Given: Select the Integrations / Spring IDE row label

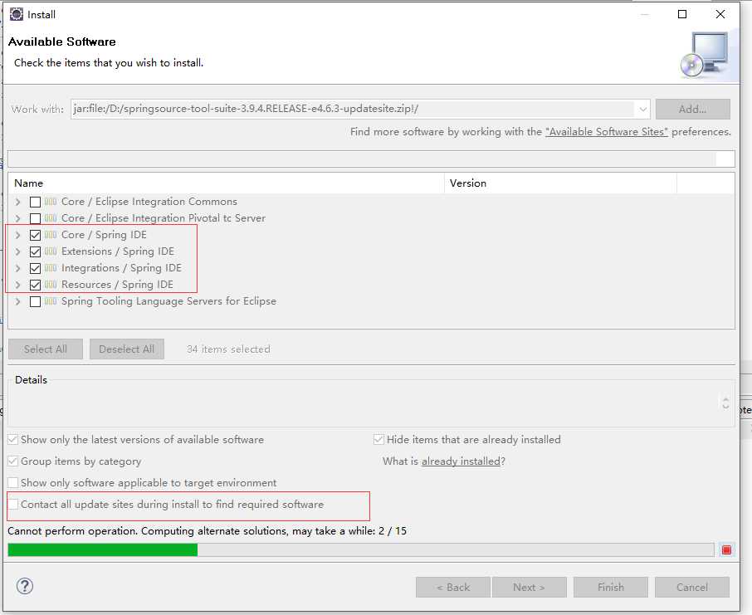Looking at the screenshot, I should (x=121, y=268).
